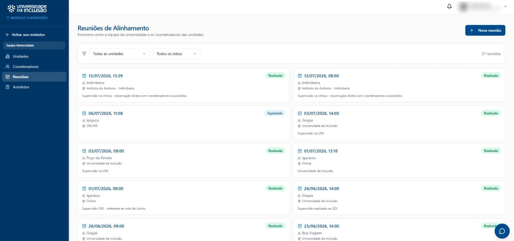Click calendar icon of 03/07/2026, 08:00 meeting
This screenshot has height=241, width=514.
(x=84, y=151)
